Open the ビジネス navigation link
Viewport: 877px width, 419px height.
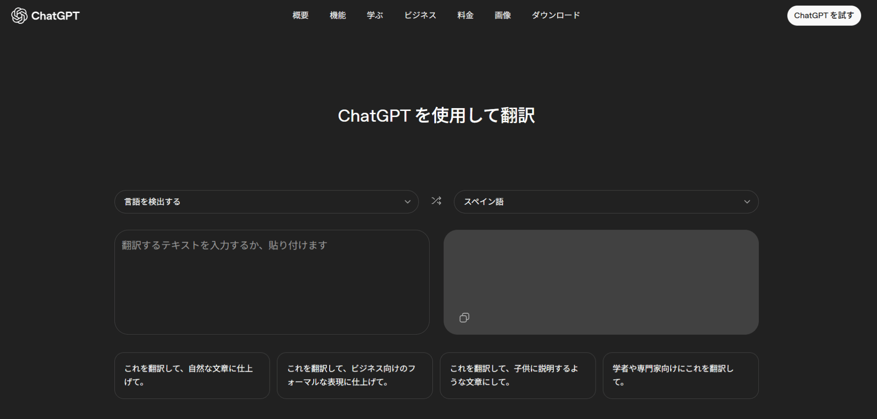click(420, 15)
